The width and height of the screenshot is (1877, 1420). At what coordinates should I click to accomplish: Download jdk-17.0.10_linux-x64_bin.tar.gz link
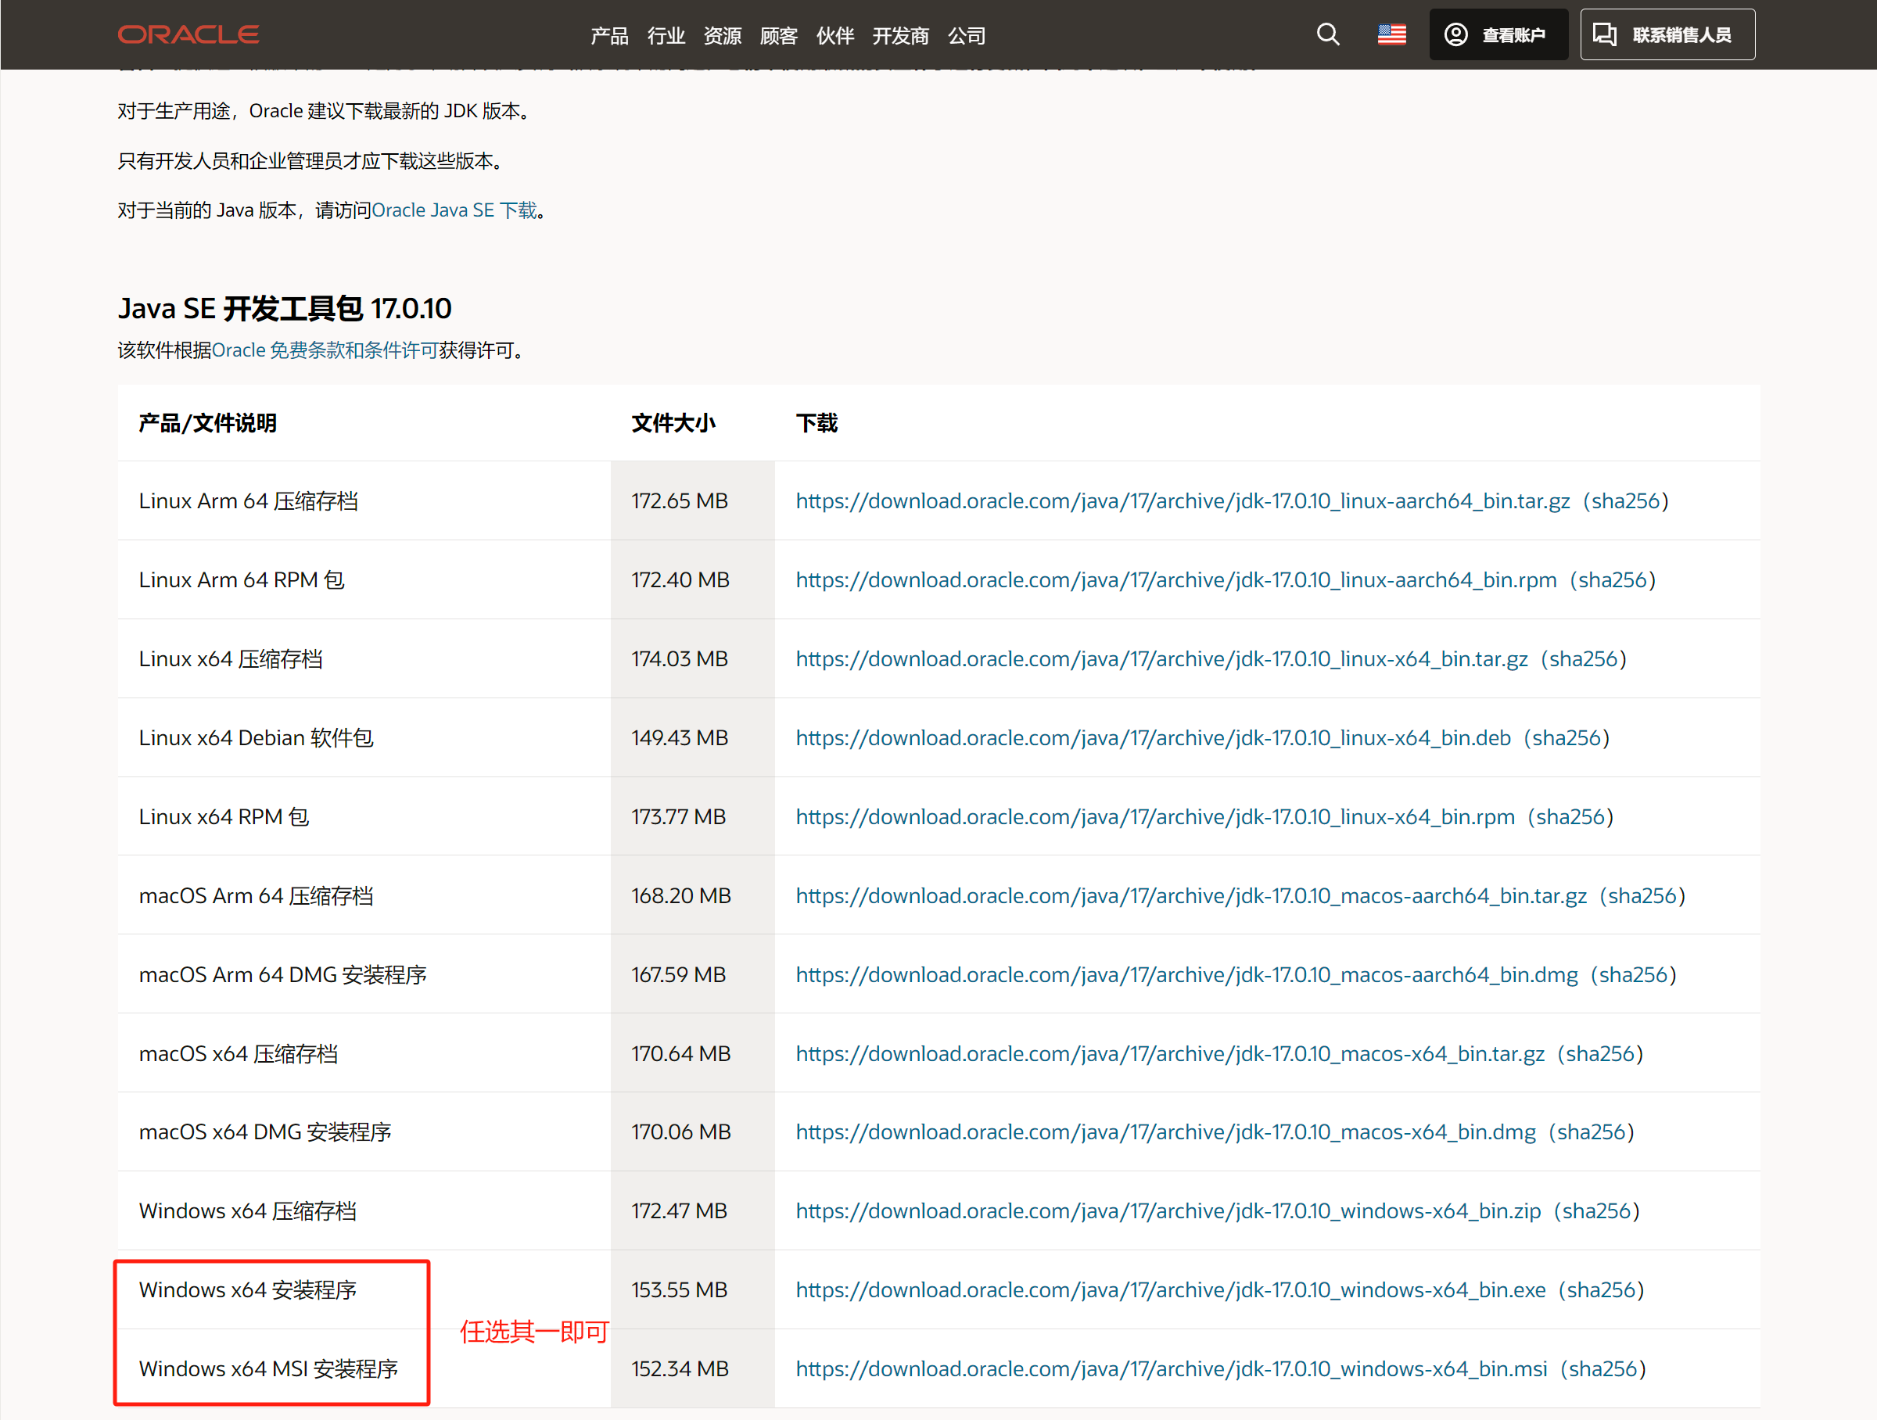tap(1161, 659)
